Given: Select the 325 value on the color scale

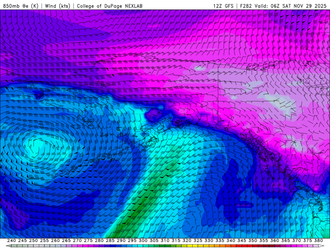Looking at the screenshot, I should (198, 241).
